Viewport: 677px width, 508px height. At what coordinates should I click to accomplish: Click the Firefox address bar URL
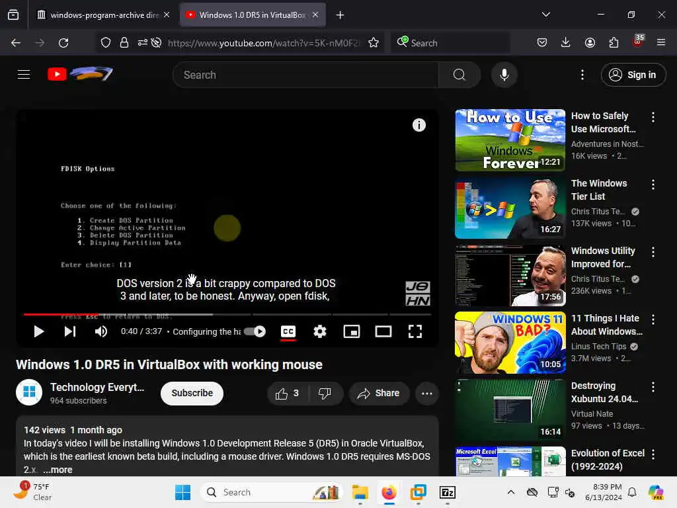[x=263, y=43]
